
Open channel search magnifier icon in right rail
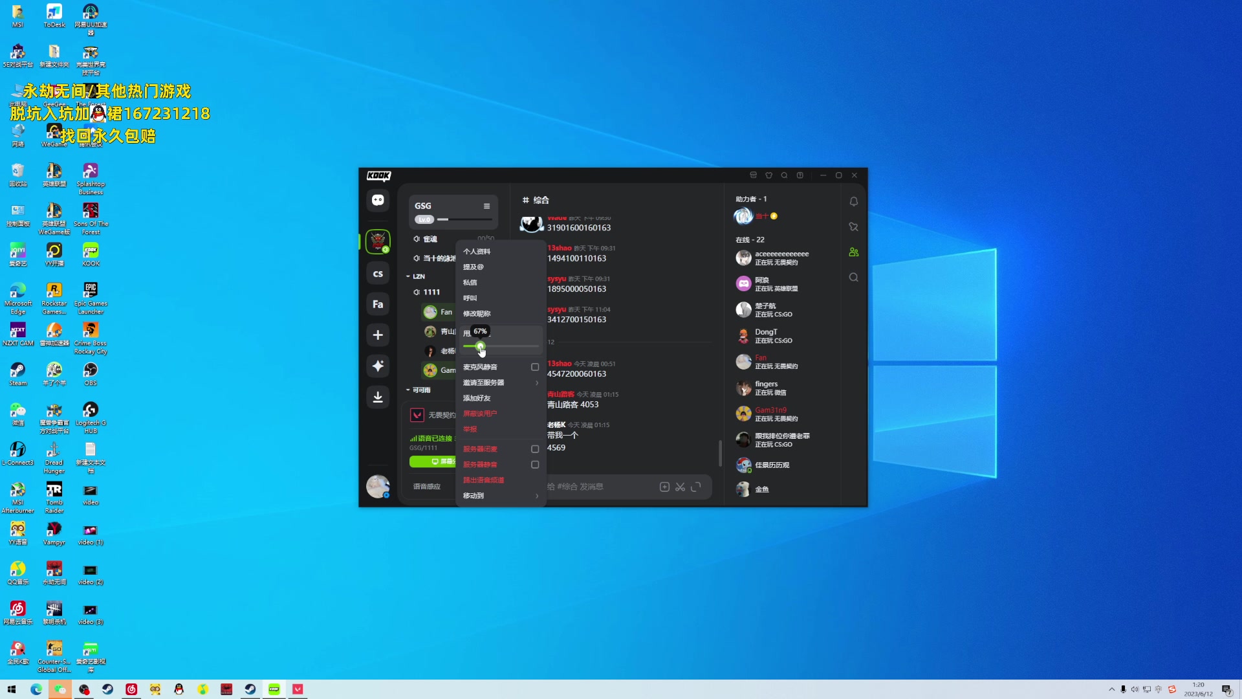pos(854,277)
